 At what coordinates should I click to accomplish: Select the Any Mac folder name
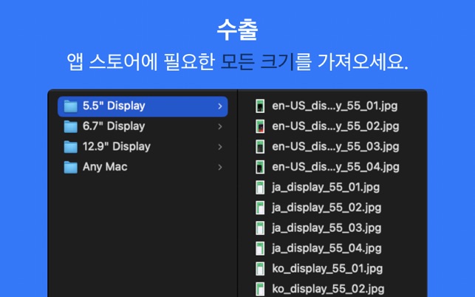(105, 167)
